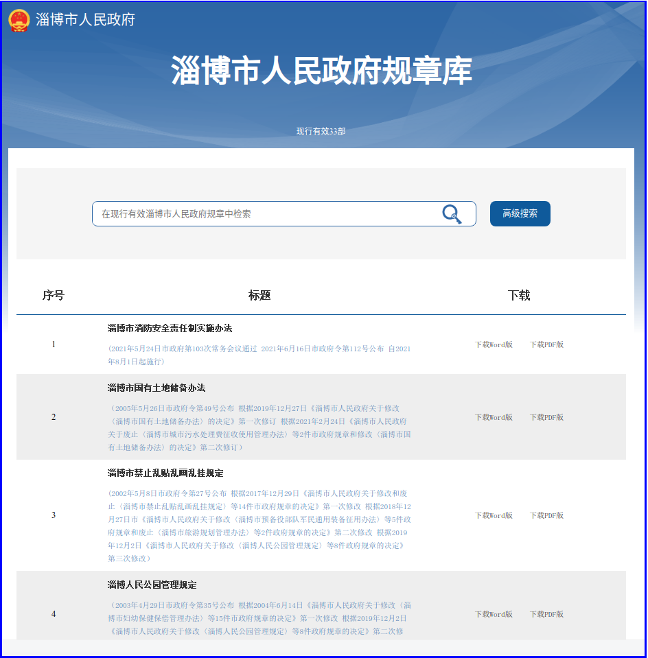This screenshot has height=658, width=648.
Task: Download PDF version of regulation 2
Action: 546,417
